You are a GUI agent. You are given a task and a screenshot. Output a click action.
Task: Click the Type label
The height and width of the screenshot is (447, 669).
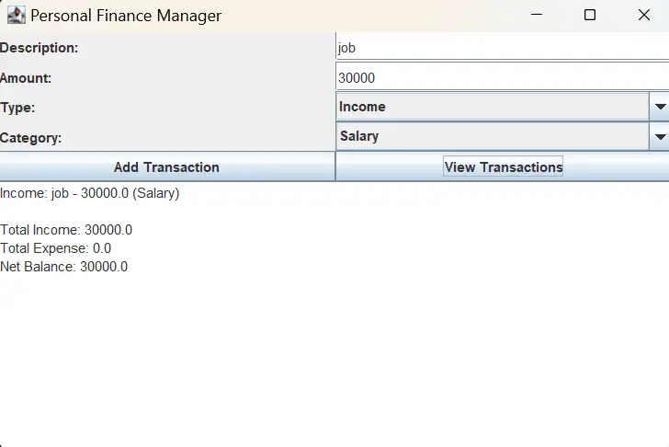click(x=17, y=108)
